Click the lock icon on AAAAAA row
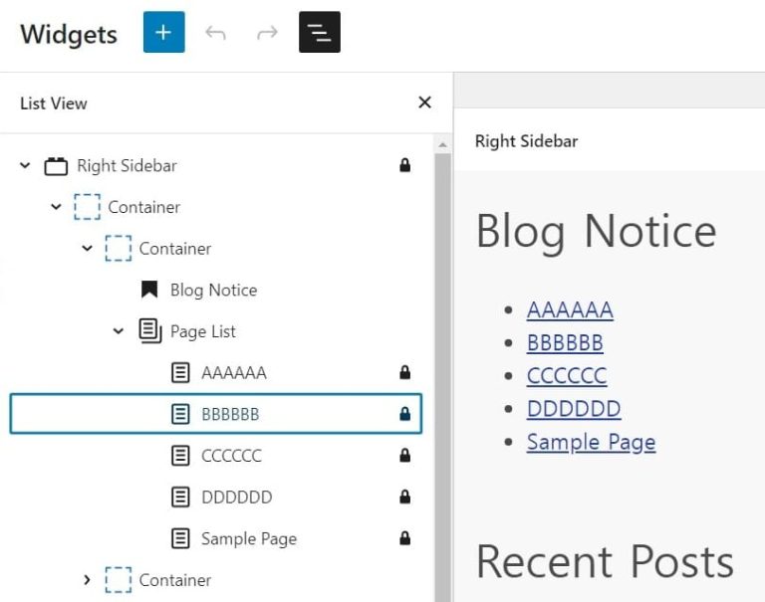Image resolution: width=765 pixels, height=602 pixels. tap(404, 373)
